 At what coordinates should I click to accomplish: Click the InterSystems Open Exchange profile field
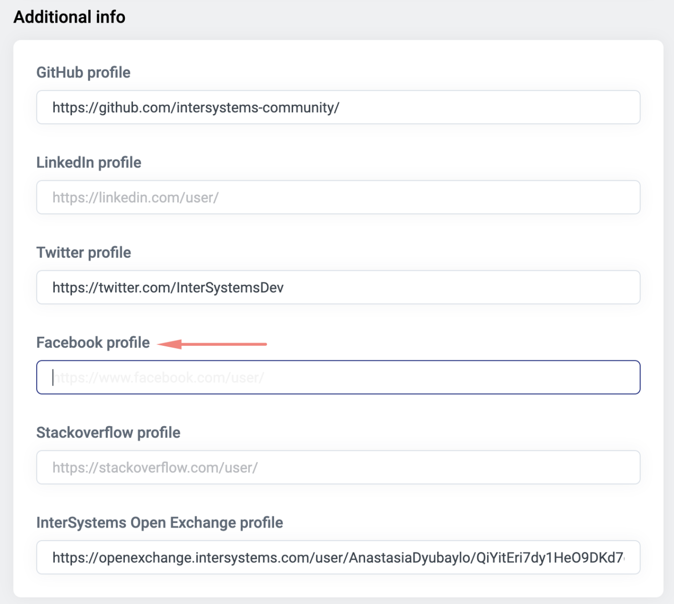(338, 558)
